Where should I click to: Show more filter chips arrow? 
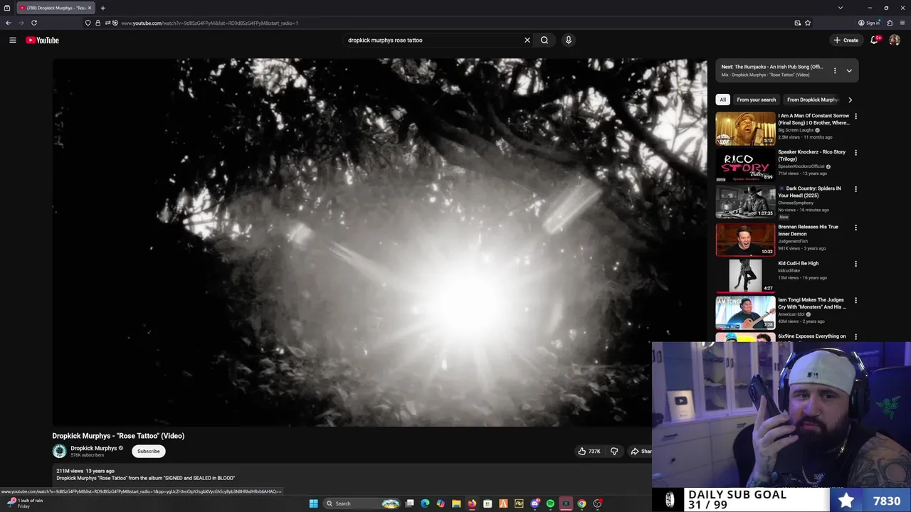850,100
